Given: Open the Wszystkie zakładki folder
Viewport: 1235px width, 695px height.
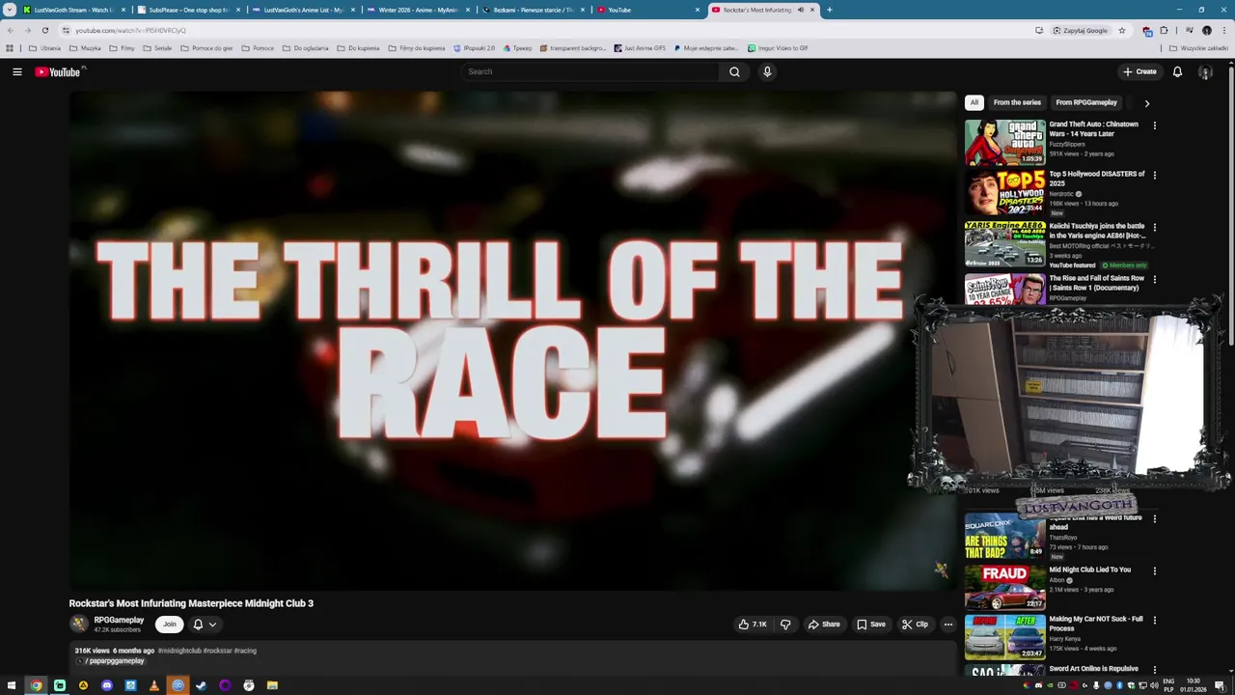Looking at the screenshot, I should point(1198,48).
